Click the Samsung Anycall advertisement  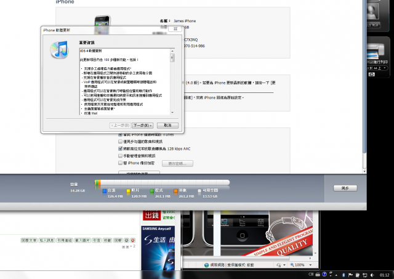[158, 248]
